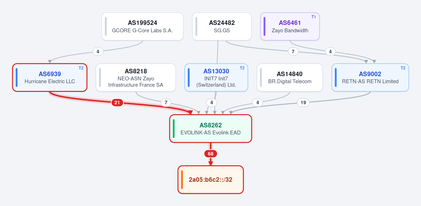Click the AS24482 SG.GS node
Image resolution: width=421 pixels, height=206 pixels.
coord(222,27)
